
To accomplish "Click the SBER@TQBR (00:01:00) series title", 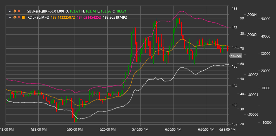I will tap(46, 11).
